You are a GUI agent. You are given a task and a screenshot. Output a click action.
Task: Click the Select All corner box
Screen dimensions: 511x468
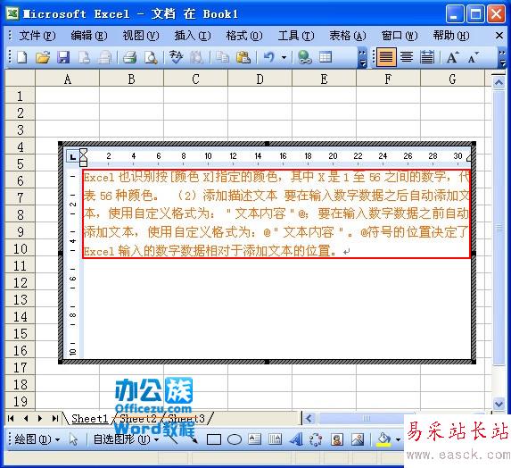coord(21,79)
